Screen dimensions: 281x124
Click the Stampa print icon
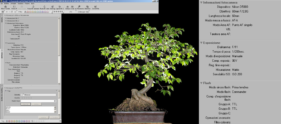pos(67,7)
